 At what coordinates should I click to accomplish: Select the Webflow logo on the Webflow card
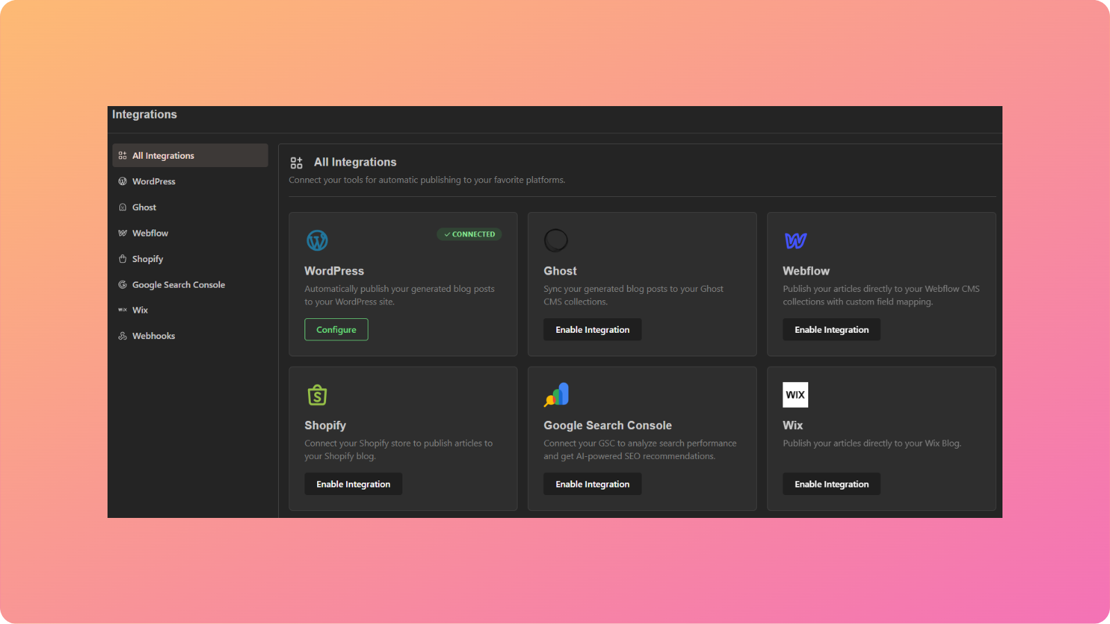[x=795, y=240]
